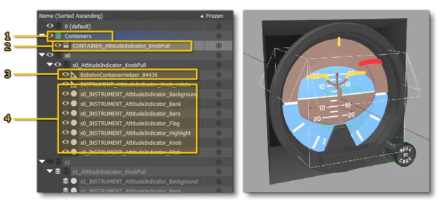The width and height of the screenshot is (440, 203).
Task: Click the sort arrow in the Name column header
Action: pyautogui.click(x=202, y=17)
